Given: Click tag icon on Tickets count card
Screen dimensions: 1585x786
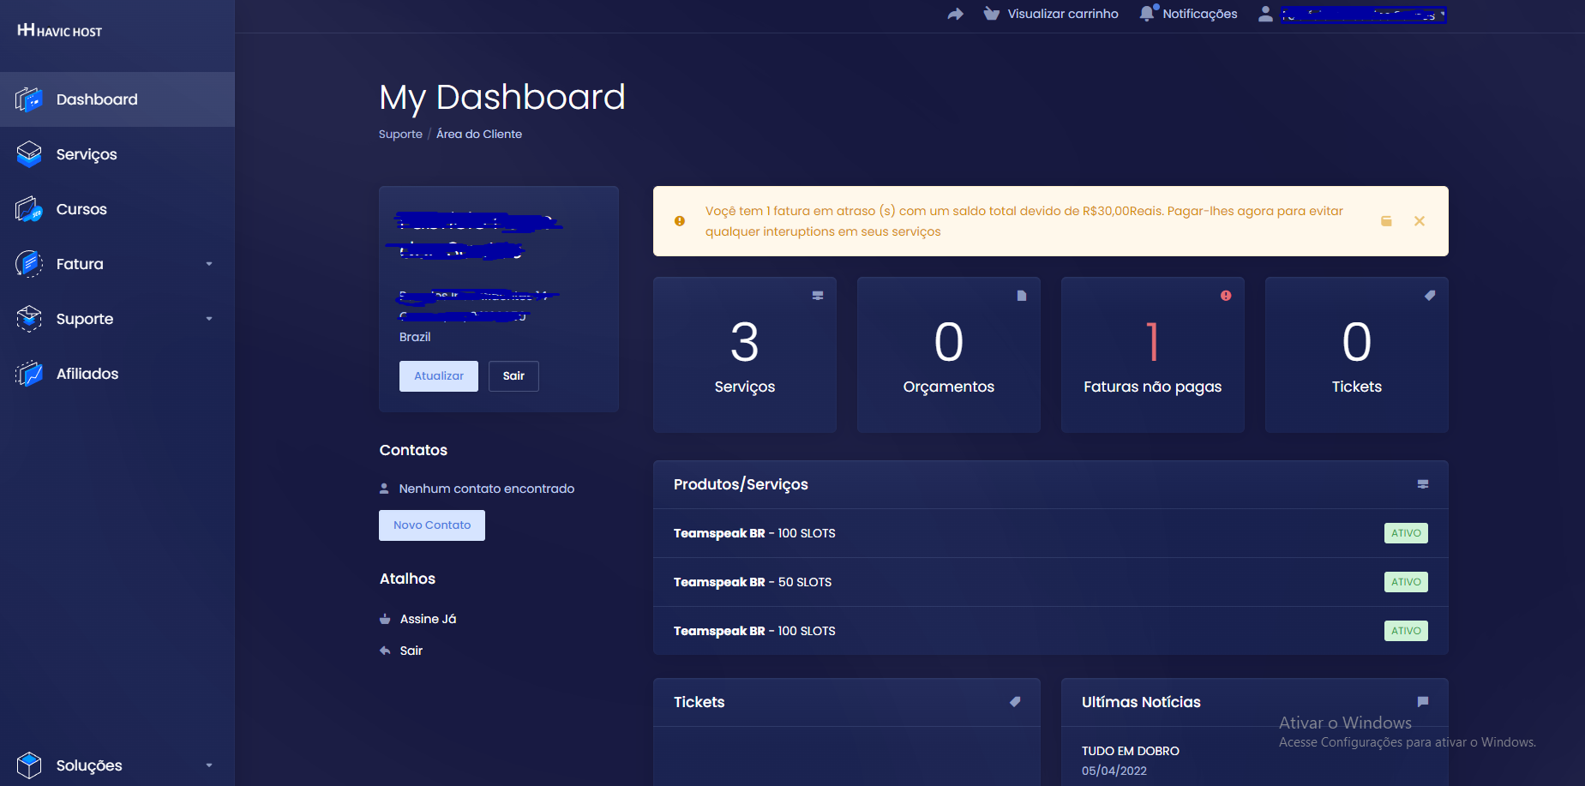Looking at the screenshot, I should (1430, 296).
